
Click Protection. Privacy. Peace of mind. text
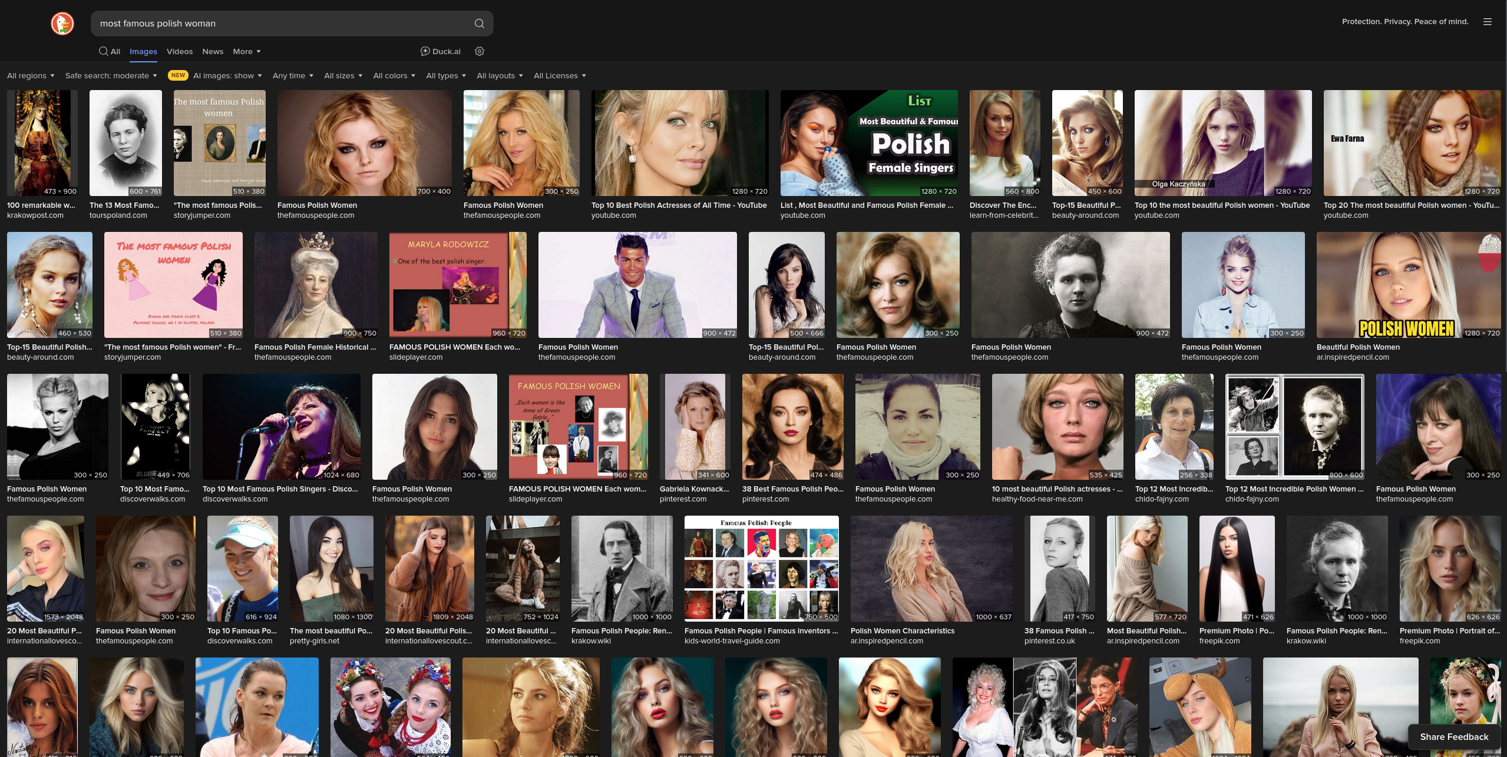1404,22
